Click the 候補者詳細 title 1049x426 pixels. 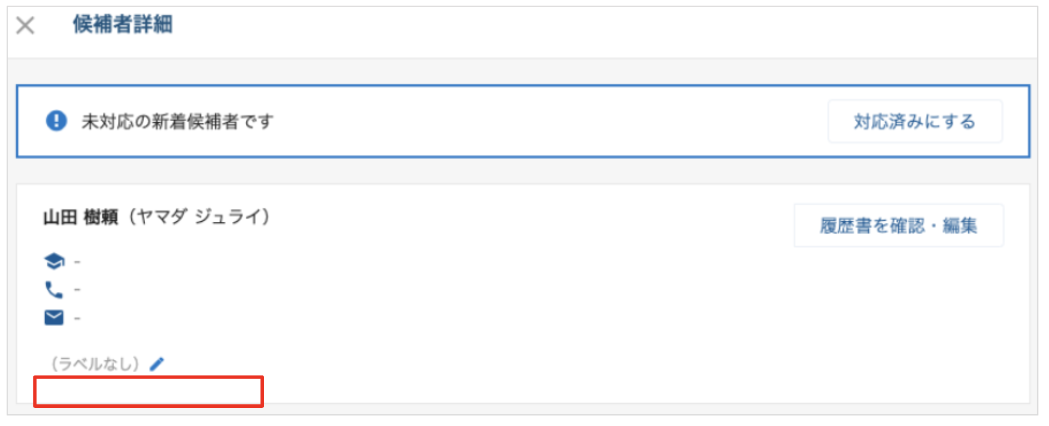click(x=122, y=25)
